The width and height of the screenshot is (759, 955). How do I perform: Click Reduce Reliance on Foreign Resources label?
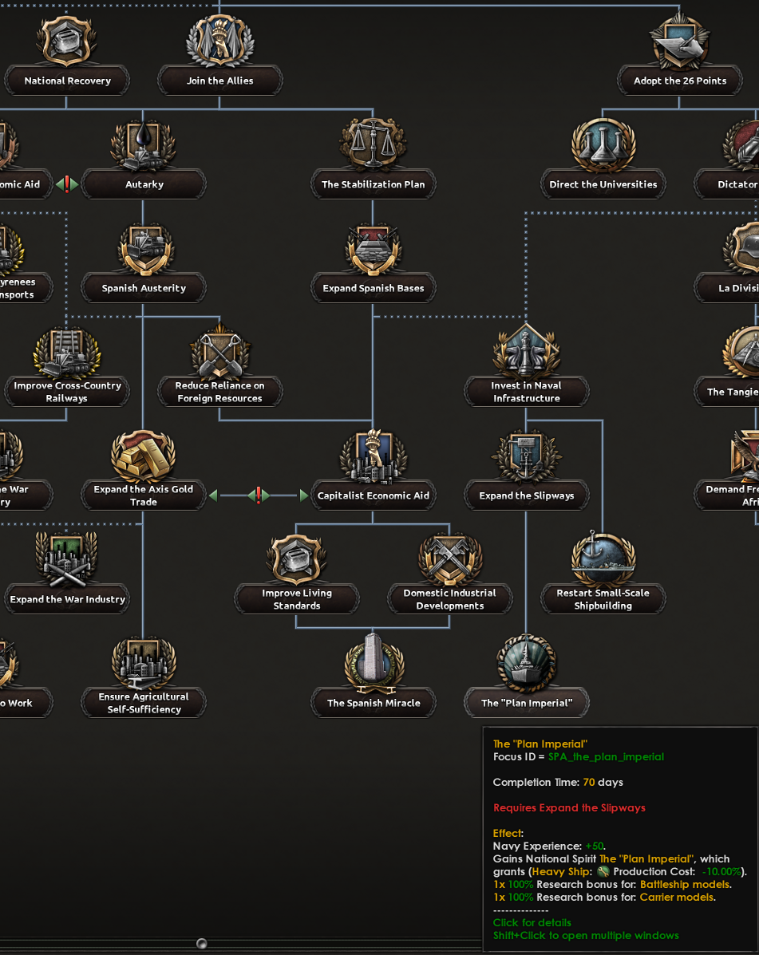220,392
